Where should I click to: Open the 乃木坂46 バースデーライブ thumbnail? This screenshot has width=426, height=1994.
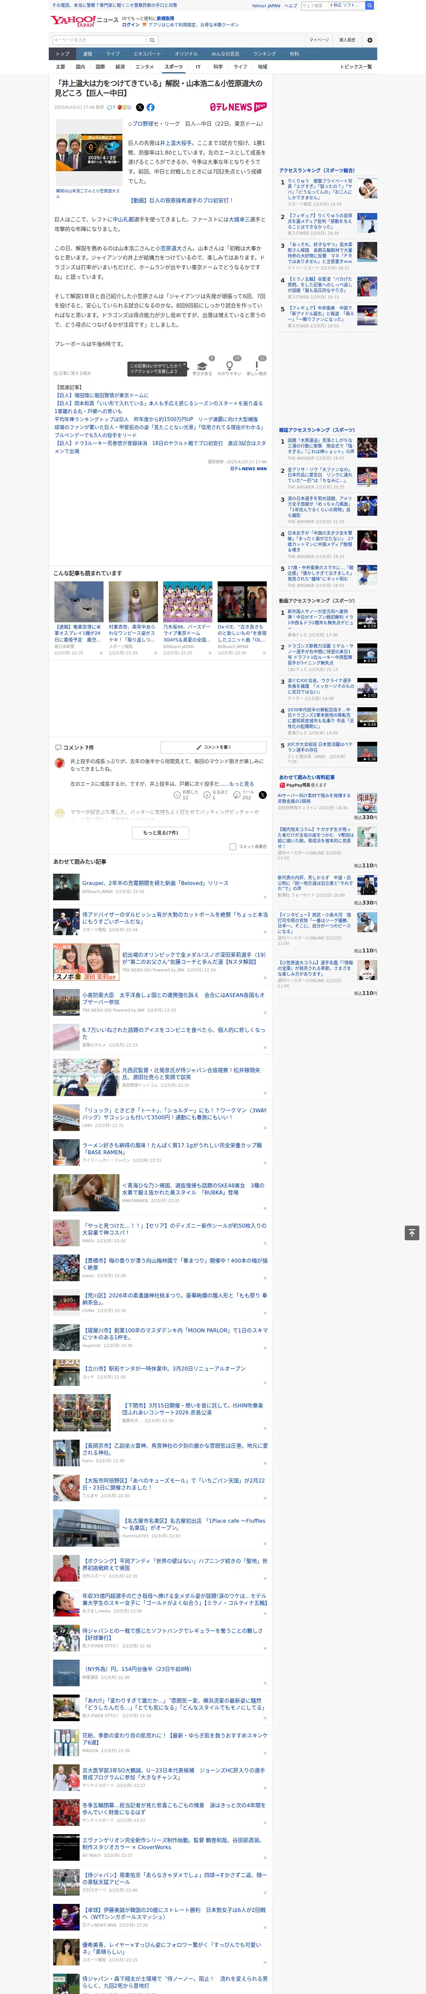pyautogui.click(x=187, y=602)
